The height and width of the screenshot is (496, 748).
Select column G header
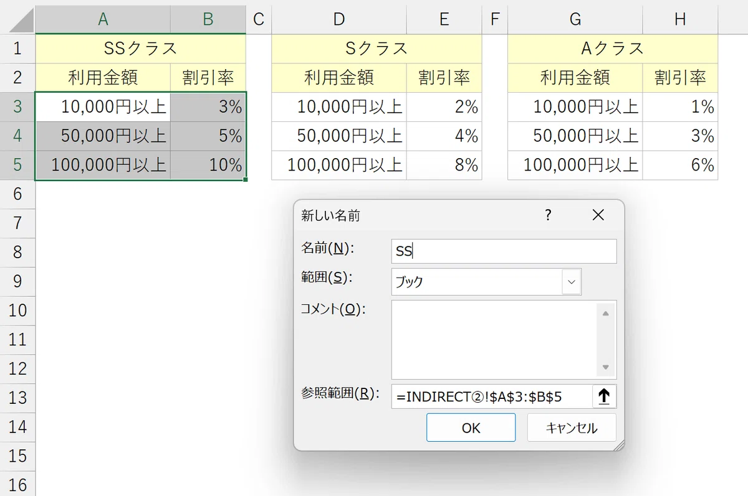(x=575, y=19)
